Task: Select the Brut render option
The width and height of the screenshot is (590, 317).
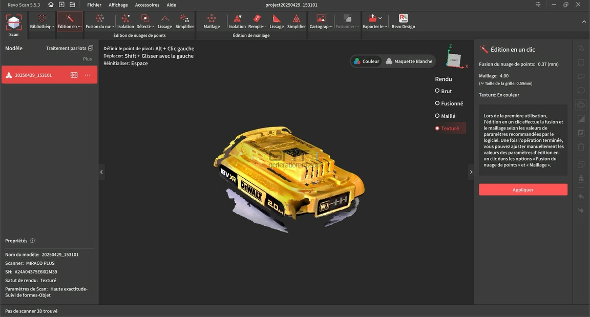Action: click(x=443, y=91)
